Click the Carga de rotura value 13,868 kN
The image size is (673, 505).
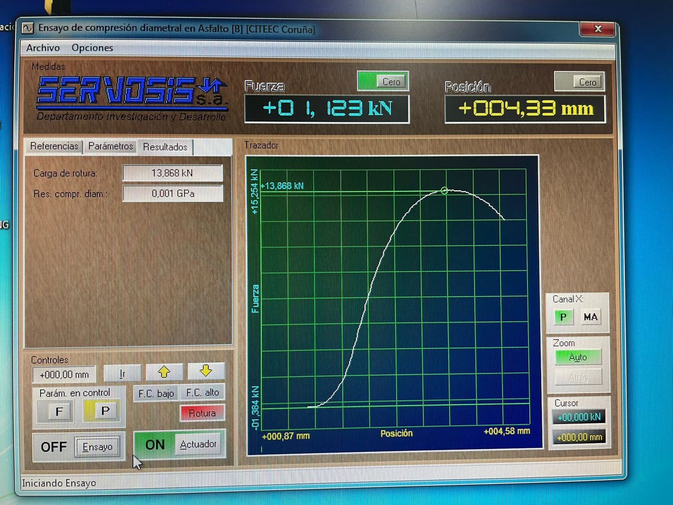click(x=172, y=173)
